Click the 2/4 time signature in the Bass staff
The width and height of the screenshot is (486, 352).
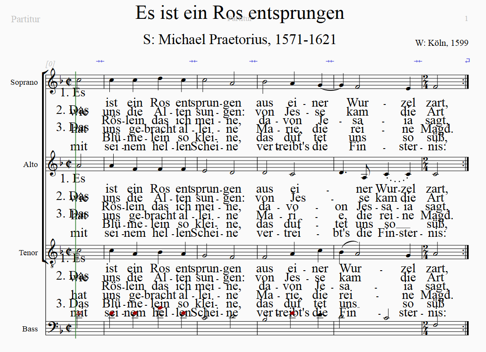tap(426, 328)
